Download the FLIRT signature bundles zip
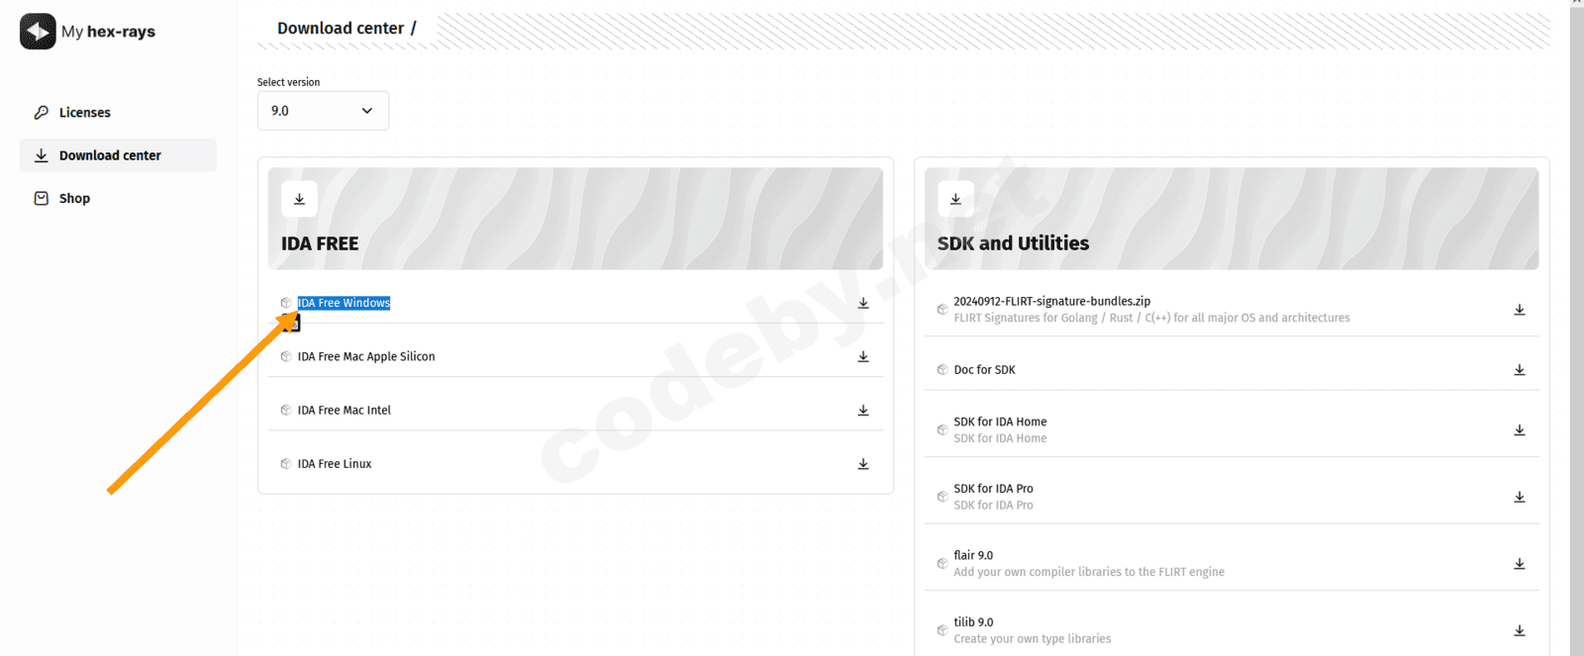Viewport: 1584px width, 656px height. pos(1520,310)
